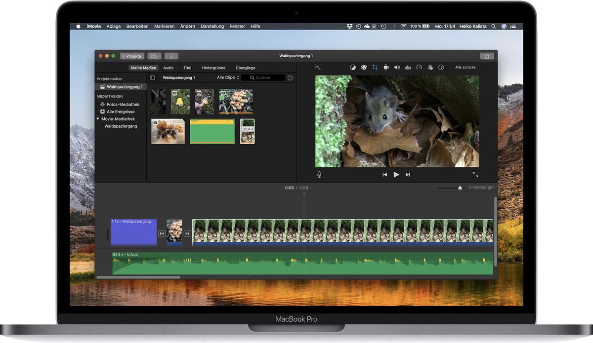Switch to the Audio tab
This screenshot has width=593, height=343.
click(169, 68)
